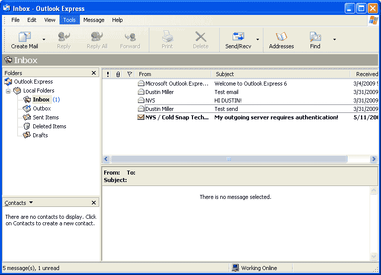
Task: Sort by the Priority column header
Action: tap(108, 74)
